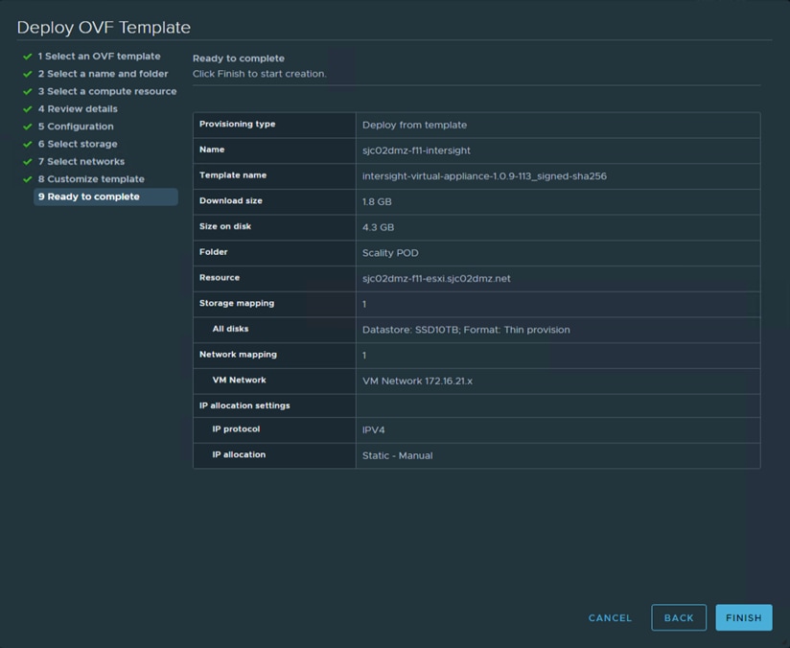Click the Deploy OVF Template title
Image resolution: width=790 pixels, height=648 pixels.
pos(104,27)
